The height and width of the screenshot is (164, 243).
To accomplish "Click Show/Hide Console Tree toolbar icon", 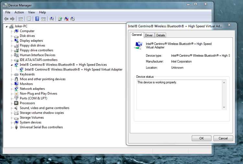I will pos(21,19).
